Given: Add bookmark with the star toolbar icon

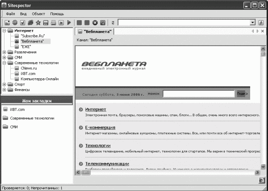Looking at the screenshot, I should tap(38, 23).
